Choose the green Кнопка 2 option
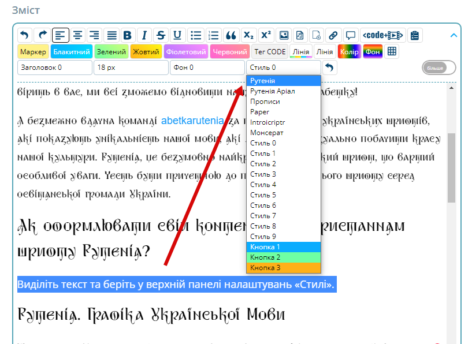Viewport: 472px width, 344px height. (284, 257)
